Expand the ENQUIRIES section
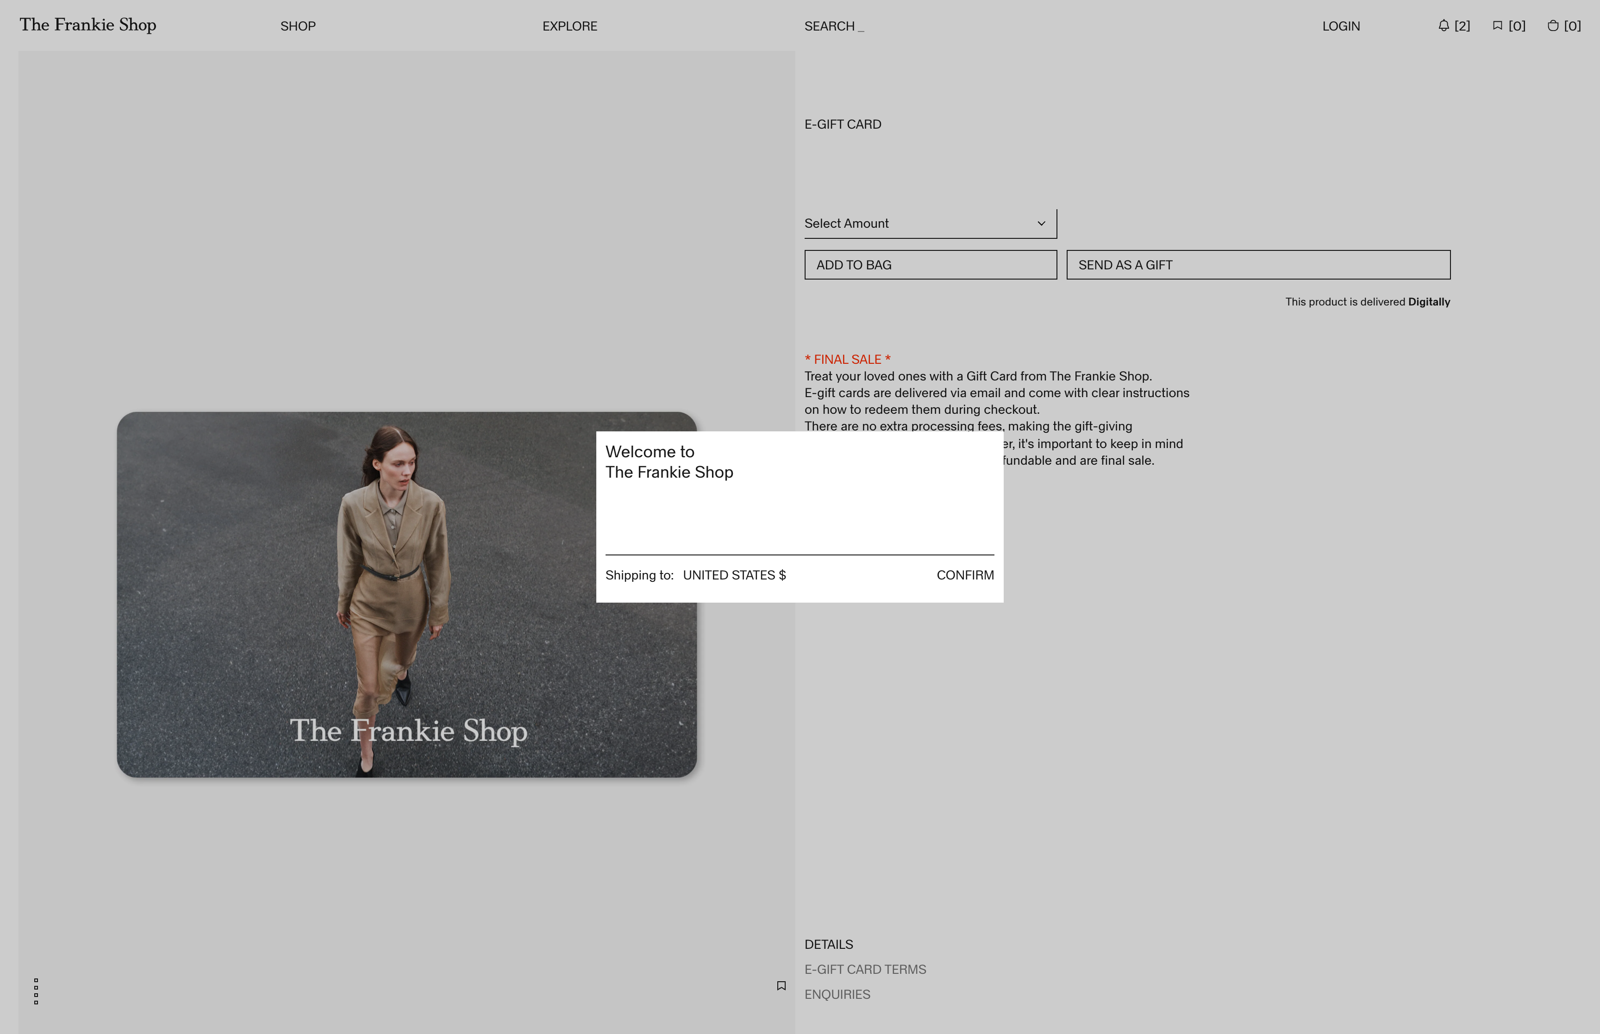Screen dimensions: 1600x1034 tap(837, 994)
